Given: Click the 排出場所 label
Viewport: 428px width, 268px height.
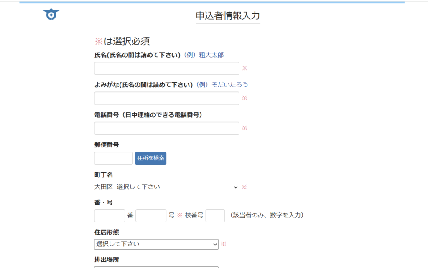Looking at the screenshot, I should coord(107,260).
